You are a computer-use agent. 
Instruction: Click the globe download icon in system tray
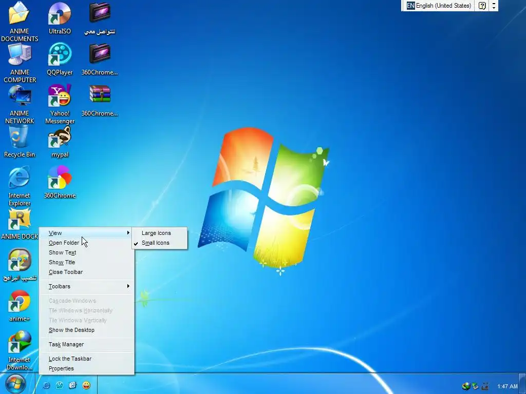click(x=466, y=386)
